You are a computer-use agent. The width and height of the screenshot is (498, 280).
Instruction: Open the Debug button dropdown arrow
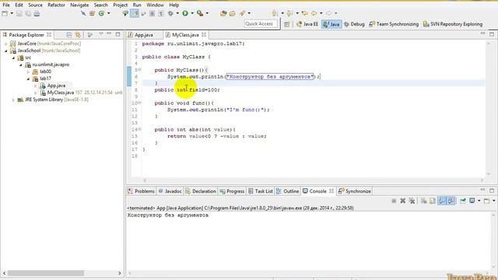177,13
